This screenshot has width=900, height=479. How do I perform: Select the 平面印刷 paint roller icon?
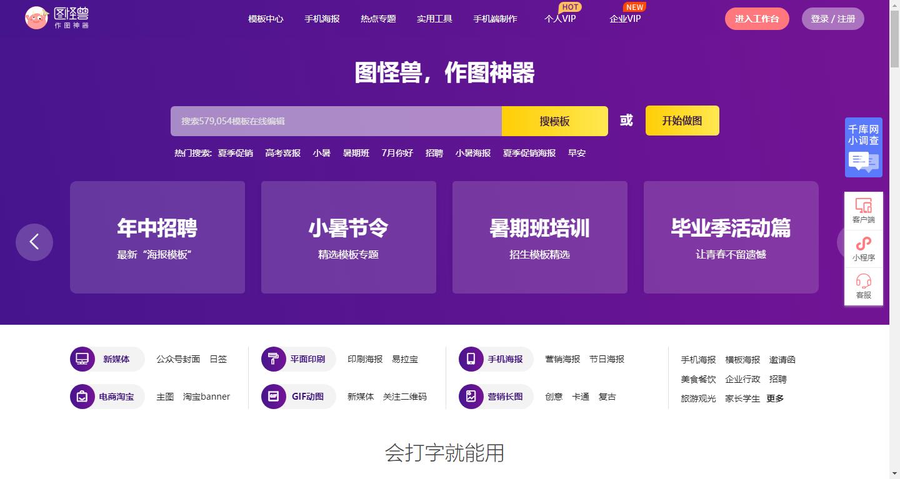pyautogui.click(x=273, y=358)
